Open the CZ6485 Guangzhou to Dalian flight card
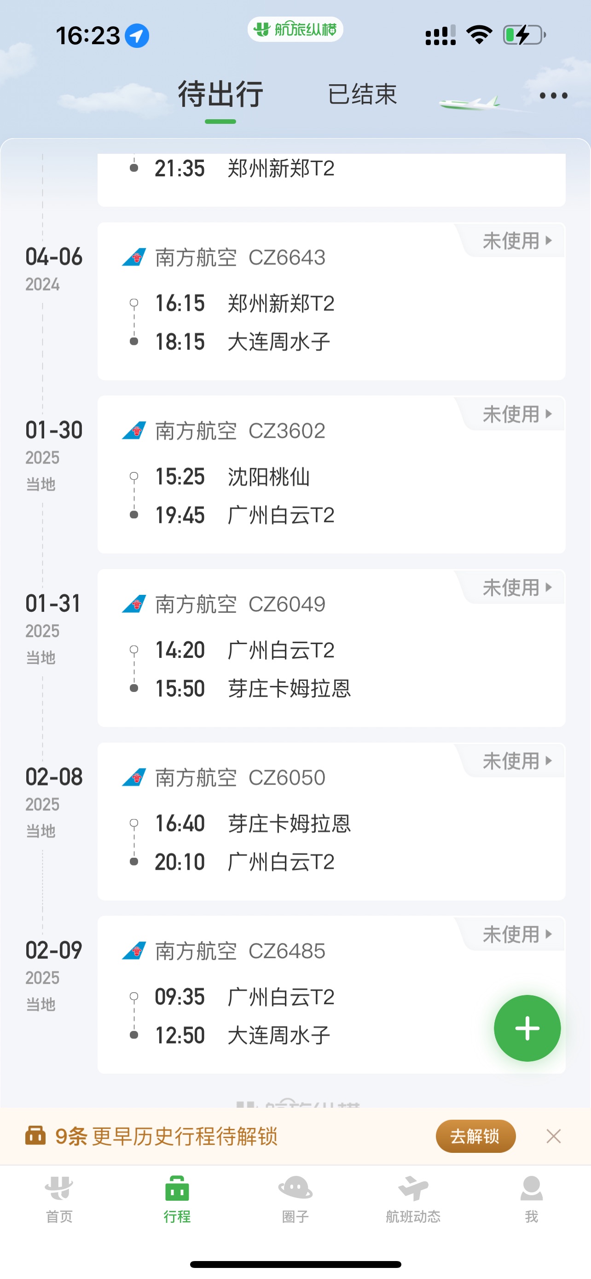This screenshot has height=1279, width=591. (331, 994)
